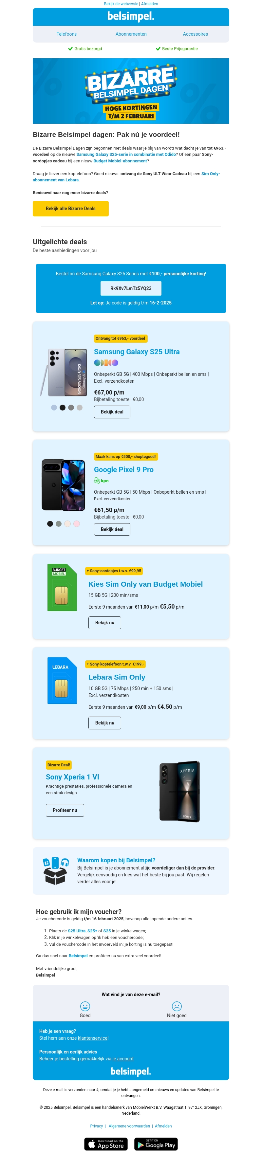Click the sad smiley 'Niet goed' icon
Image resolution: width=262 pixels, height=1171 pixels.
(177, 1006)
